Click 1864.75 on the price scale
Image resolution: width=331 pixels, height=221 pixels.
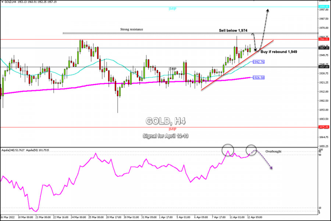(324, 137)
